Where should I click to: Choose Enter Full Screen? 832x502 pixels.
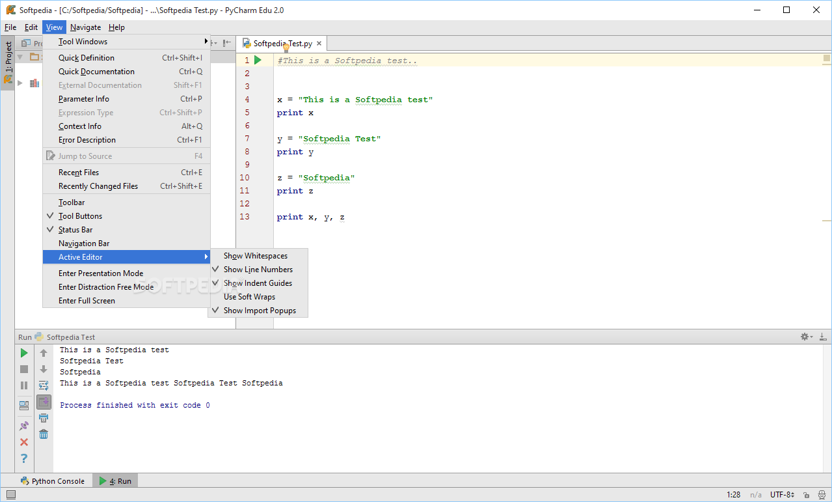126,301
